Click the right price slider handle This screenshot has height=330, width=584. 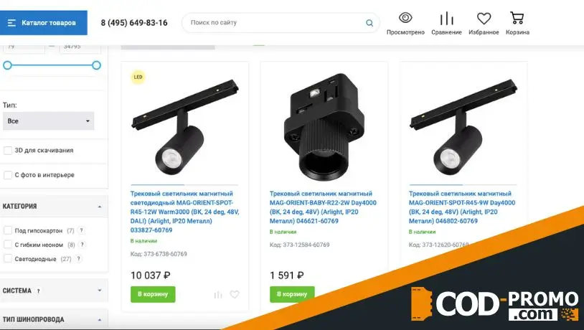(96, 65)
